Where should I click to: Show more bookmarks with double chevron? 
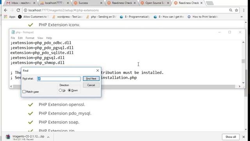pos(241,16)
